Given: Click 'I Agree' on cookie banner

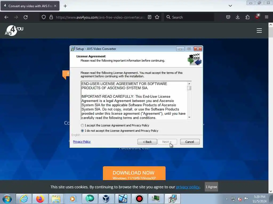Looking at the screenshot, I should click(211, 187).
